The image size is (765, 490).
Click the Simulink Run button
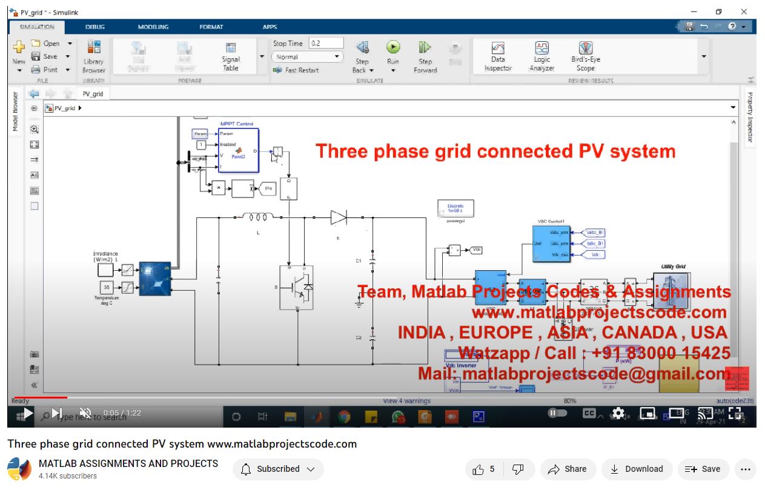pos(393,48)
